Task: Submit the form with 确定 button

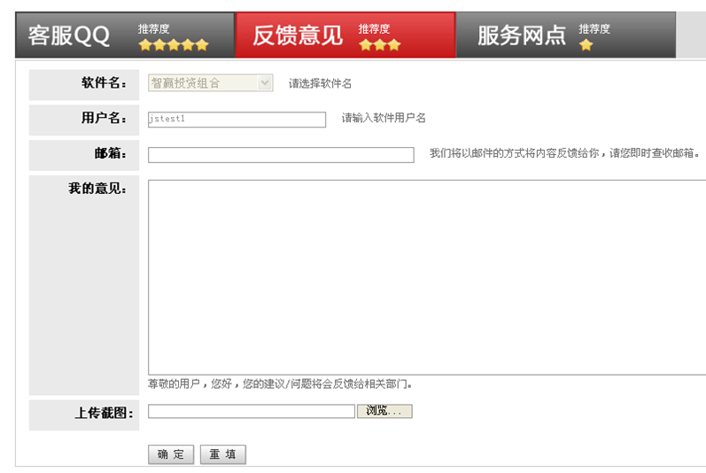Action: (x=171, y=454)
